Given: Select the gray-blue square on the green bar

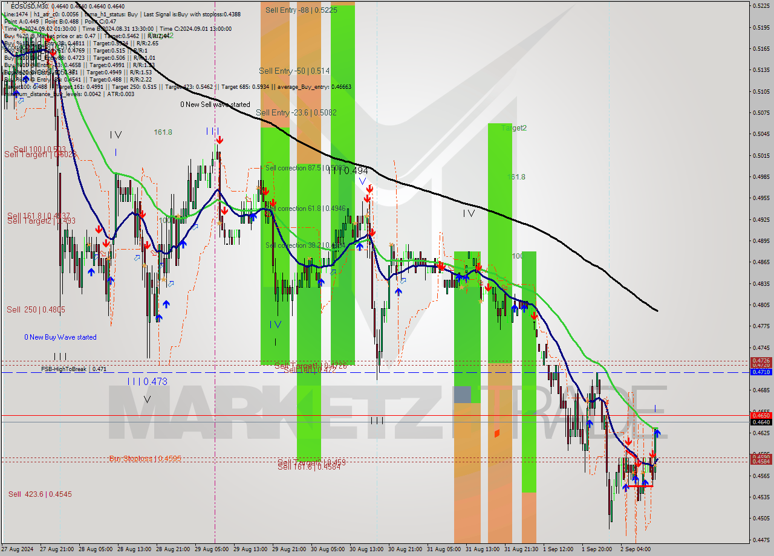Looking at the screenshot, I should click(462, 395).
